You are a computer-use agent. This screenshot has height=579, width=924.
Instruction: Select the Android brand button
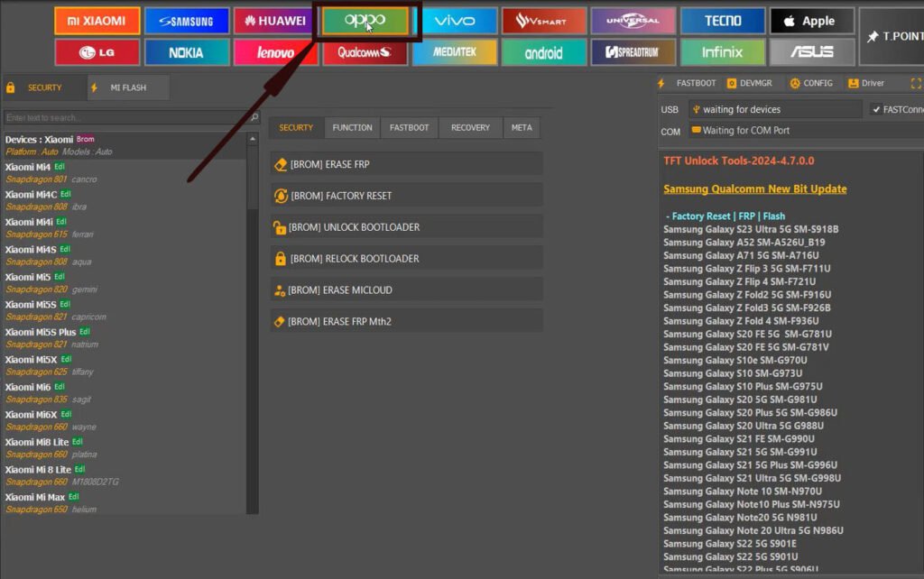pyautogui.click(x=544, y=52)
